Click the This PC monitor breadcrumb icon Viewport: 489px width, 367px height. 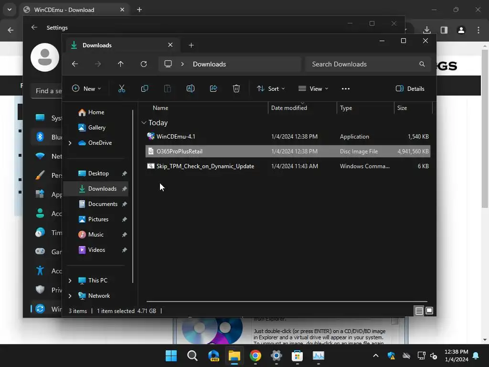tap(168, 64)
